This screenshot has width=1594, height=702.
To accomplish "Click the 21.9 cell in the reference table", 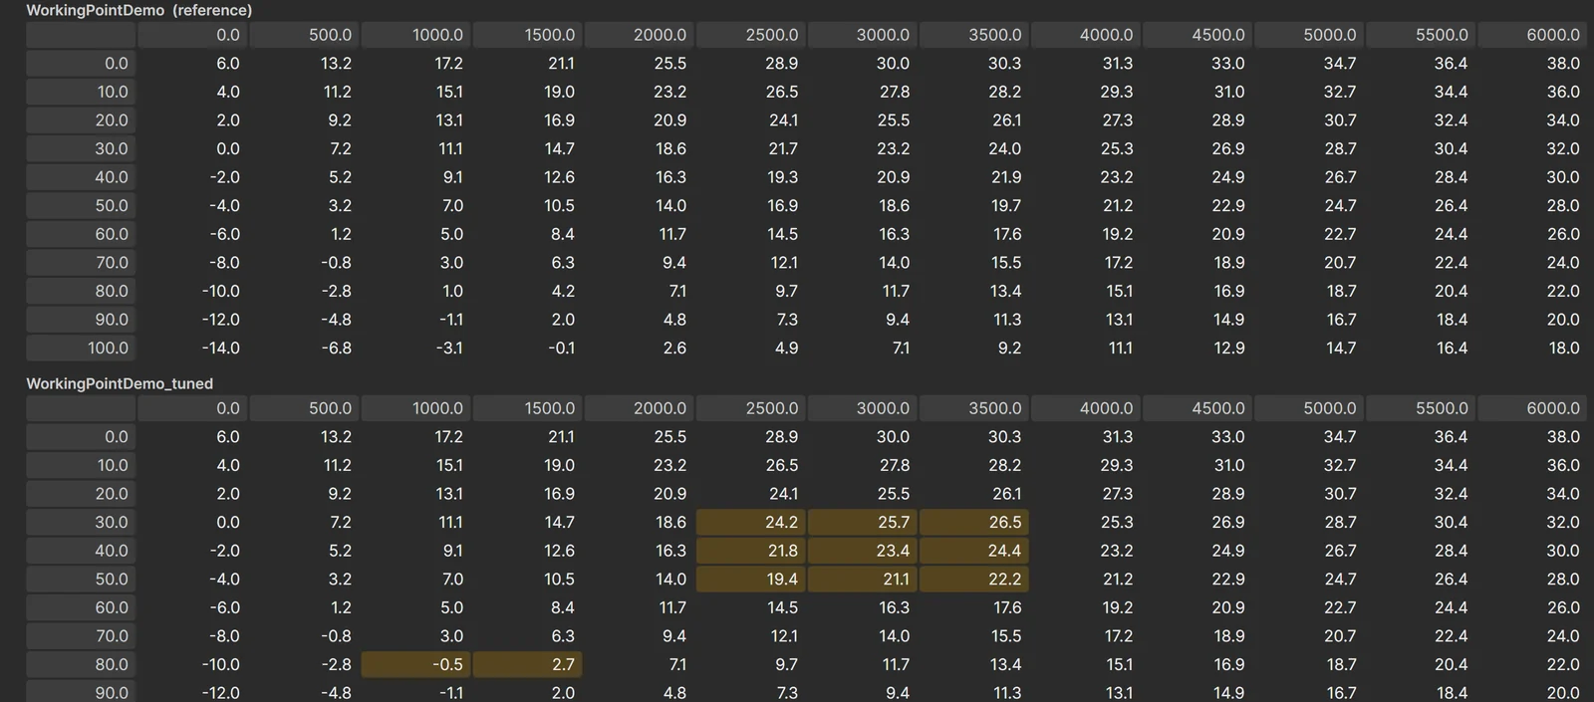I will [974, 177].
